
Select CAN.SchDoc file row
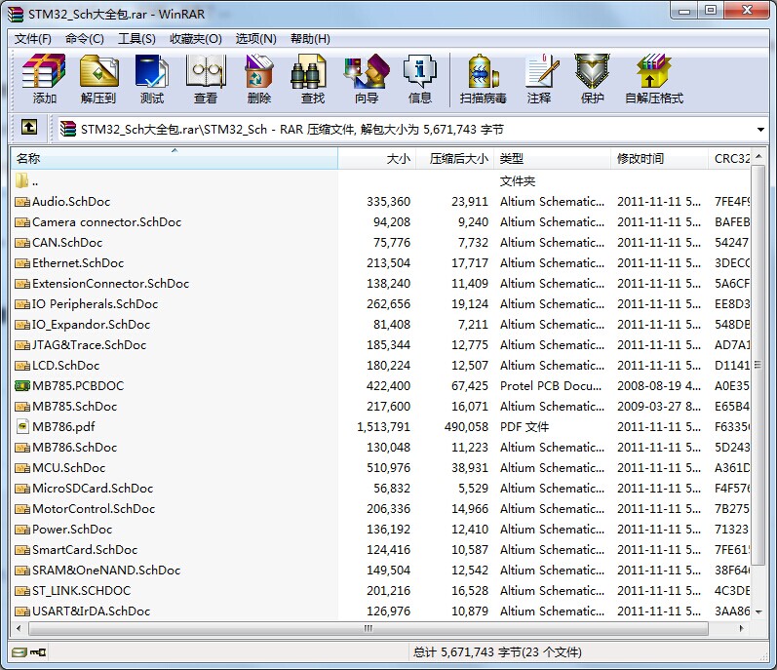coord(380,242)
